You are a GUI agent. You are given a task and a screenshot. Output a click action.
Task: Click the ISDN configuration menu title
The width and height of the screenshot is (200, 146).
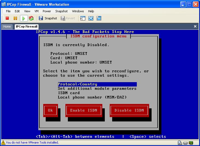(x=98, y=36)
